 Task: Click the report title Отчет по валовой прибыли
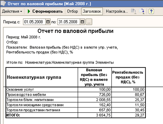coord(75,31)
